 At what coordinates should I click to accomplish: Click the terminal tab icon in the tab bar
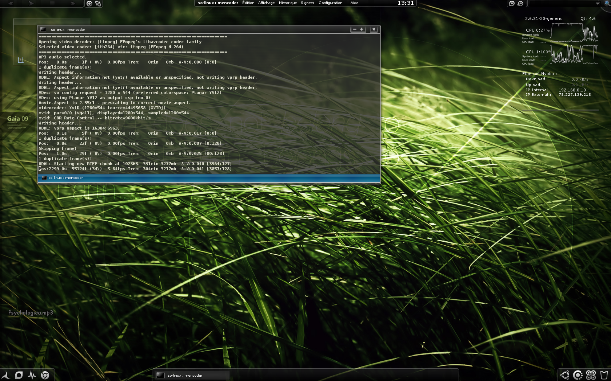pyautogui.click(x=44, y=178)
